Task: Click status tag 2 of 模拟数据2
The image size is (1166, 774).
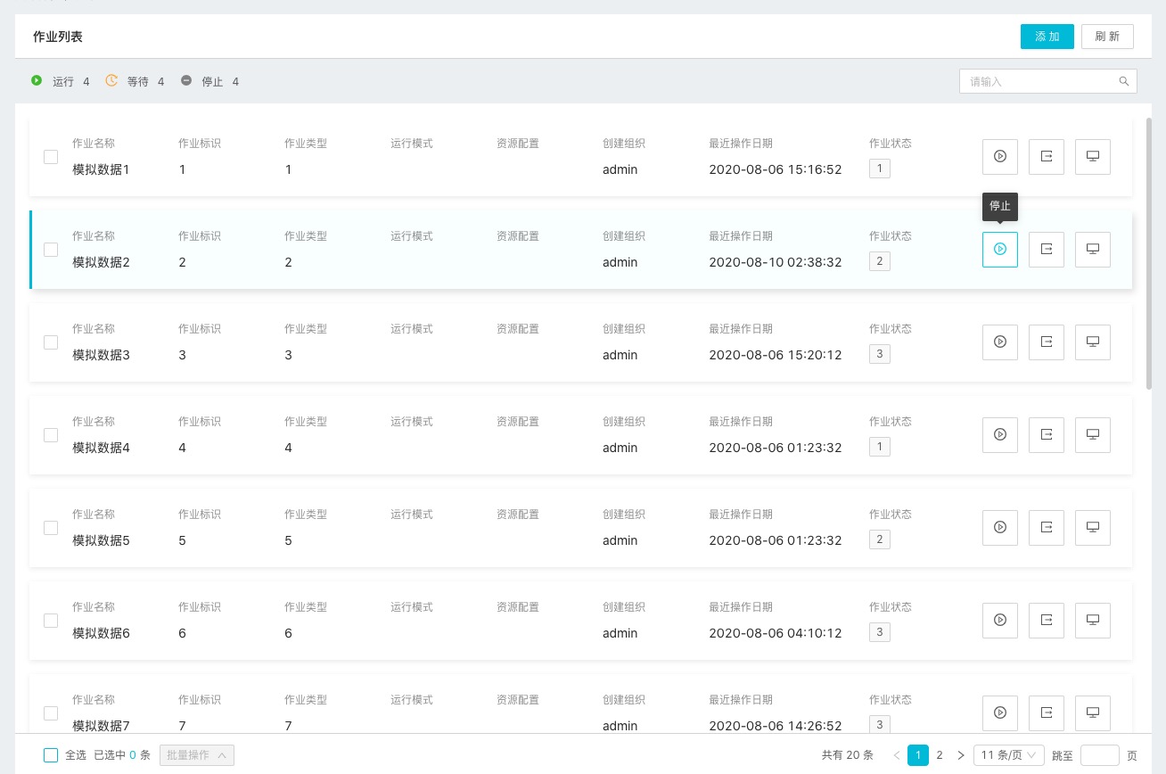Action: point(880,261)
